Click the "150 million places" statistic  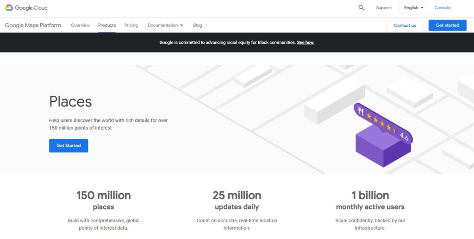coord(103,200)
